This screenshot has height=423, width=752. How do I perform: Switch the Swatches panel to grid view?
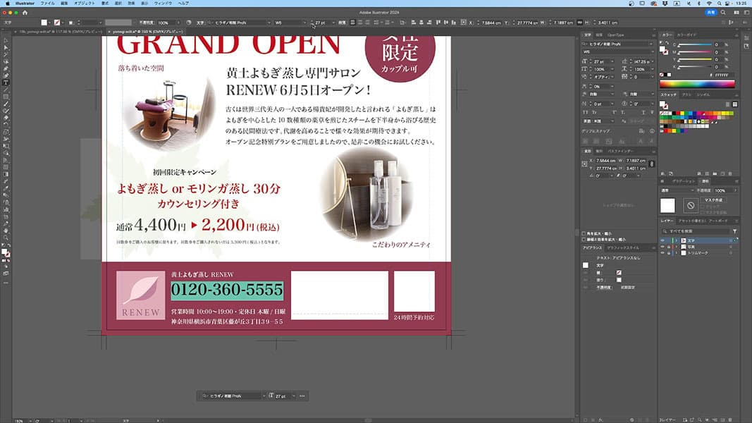point(734,104)
